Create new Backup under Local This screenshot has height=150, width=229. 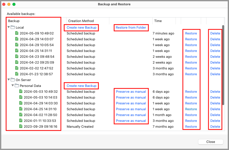pyautogui.click(x=81, y=27)
